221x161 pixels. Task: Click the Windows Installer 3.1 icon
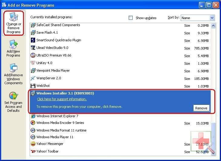coord(33,93)
